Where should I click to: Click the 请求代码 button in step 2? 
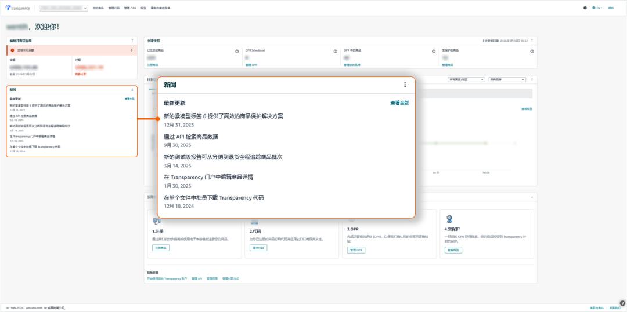pos(258,248)
